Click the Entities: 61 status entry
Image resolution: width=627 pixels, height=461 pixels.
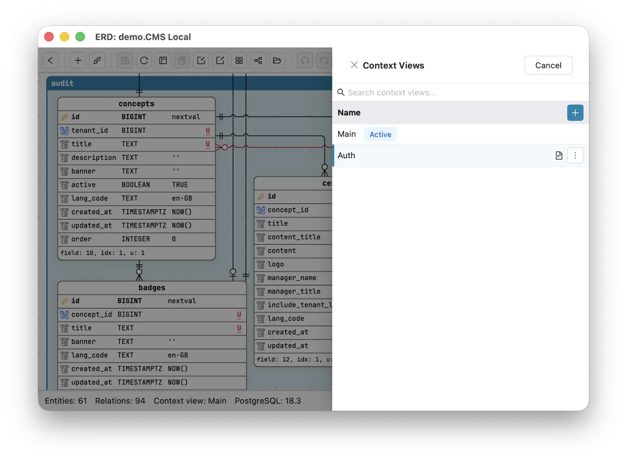[x=66, y=401]
